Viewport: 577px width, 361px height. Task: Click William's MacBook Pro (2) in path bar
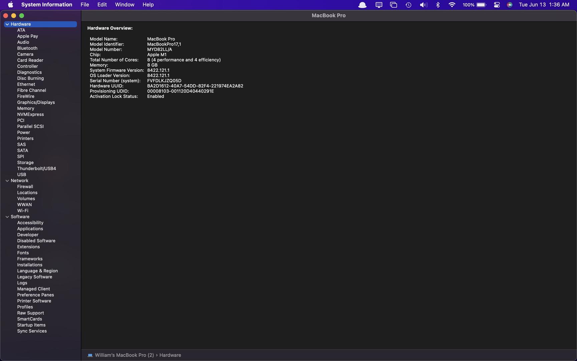click(x=124, y=355)
